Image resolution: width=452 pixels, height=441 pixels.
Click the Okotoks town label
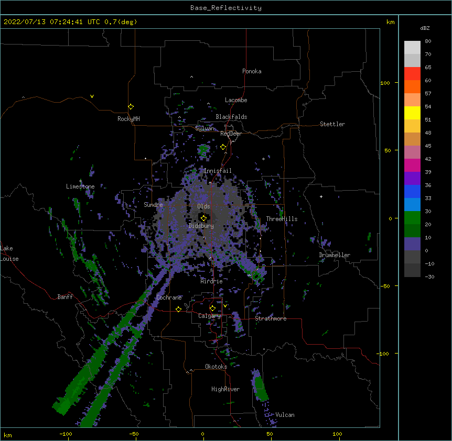216,367
